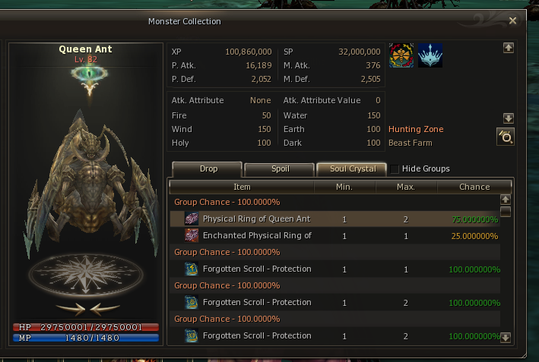The height and width of the screenshot is (362, 539).
Task: Rotate monster model with left arrow
Action: 71,309
